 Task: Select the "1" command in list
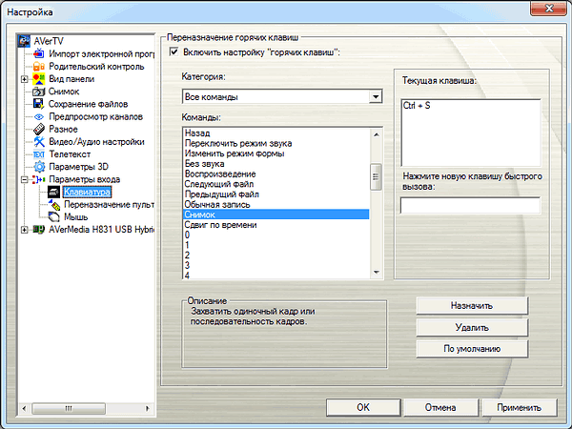(276, 245)
